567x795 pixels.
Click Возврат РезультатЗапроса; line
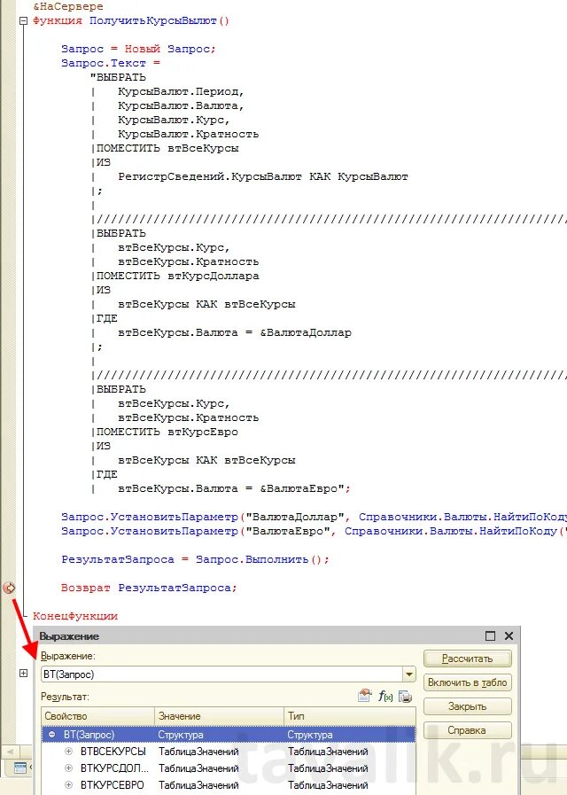coord(149,588)
